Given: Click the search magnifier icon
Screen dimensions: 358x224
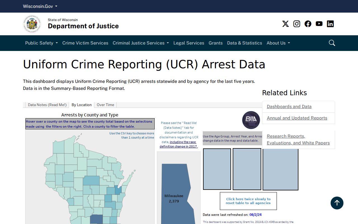Looking at the screenshot, I should click(x=332, y=43).
